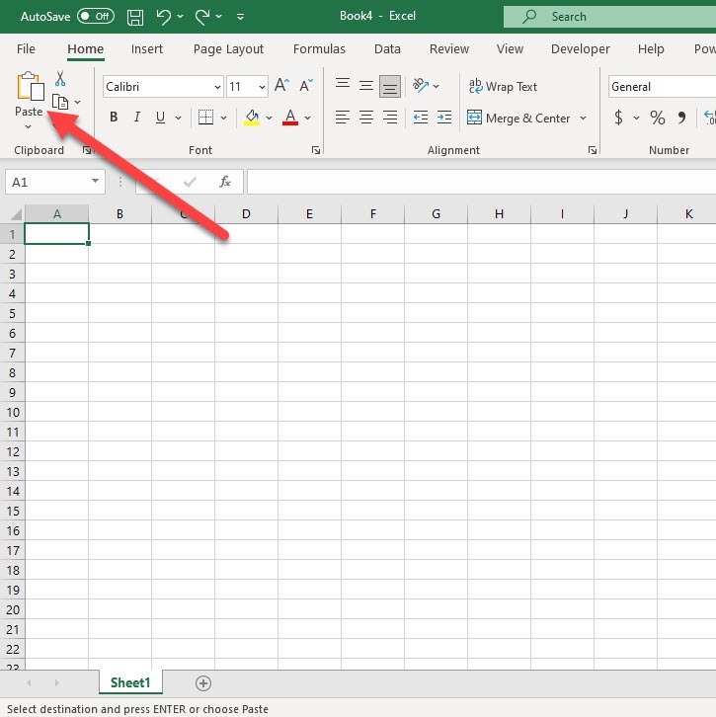The width and height of the screenshot is (716, 717).
Task: Switch to the Formulas tab
Action: tap(319, 49)
